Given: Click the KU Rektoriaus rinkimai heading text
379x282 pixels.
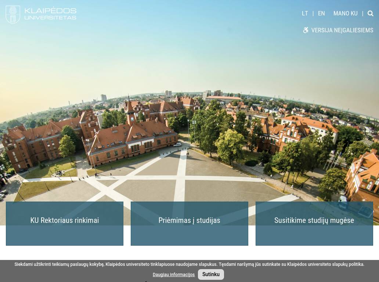Looking at the screenshot, I should [65, 220].
